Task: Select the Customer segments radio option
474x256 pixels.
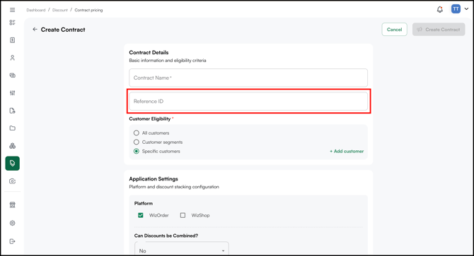Action: (x=137, y=142)
